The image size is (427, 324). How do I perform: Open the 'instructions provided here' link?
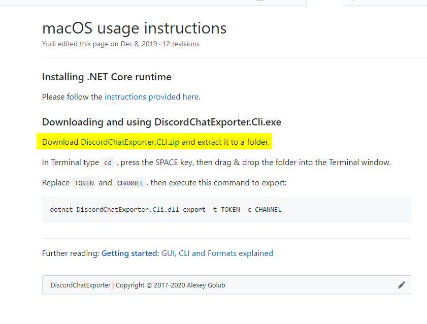point(151,97)
